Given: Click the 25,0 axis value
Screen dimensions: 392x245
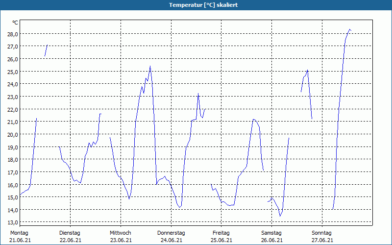Looking at the screenshot, I should pyautogui.click(x=13, y=72).
